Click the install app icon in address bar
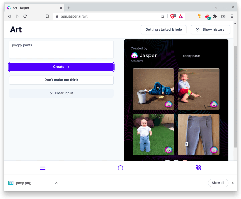Screen dimensions: 241x199 [163, 16]
